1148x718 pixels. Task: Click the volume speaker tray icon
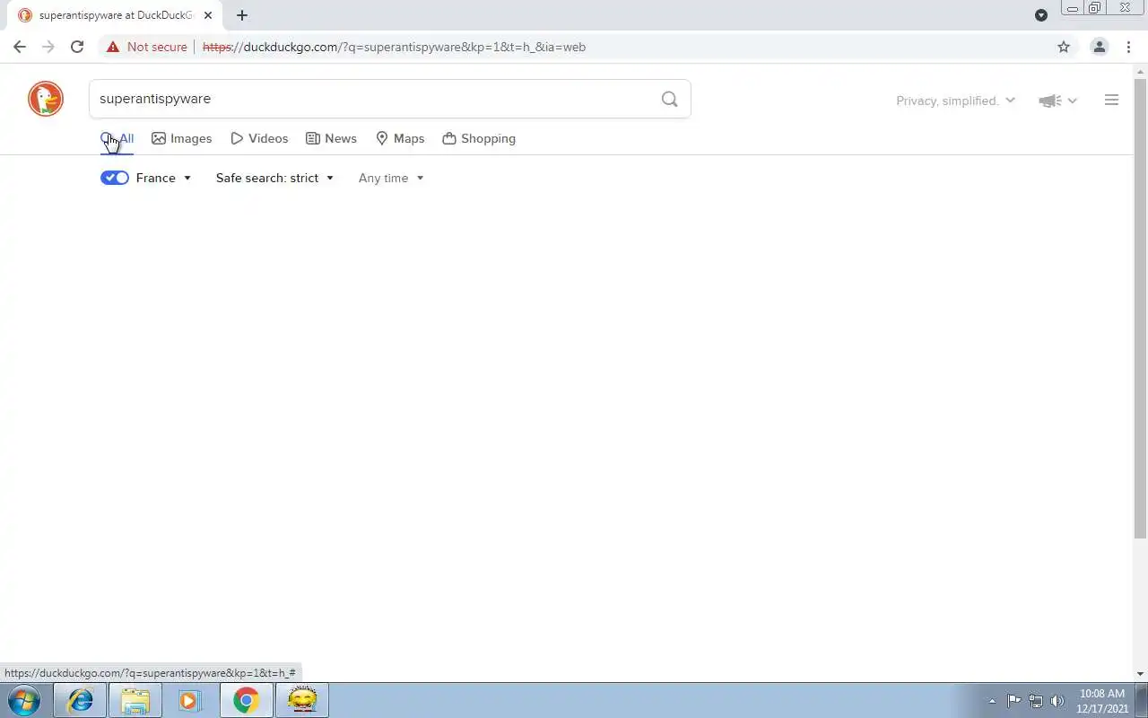1057,701
